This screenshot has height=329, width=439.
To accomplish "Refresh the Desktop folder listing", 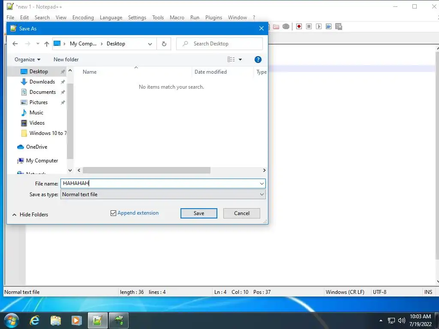I will pos(164,44).
